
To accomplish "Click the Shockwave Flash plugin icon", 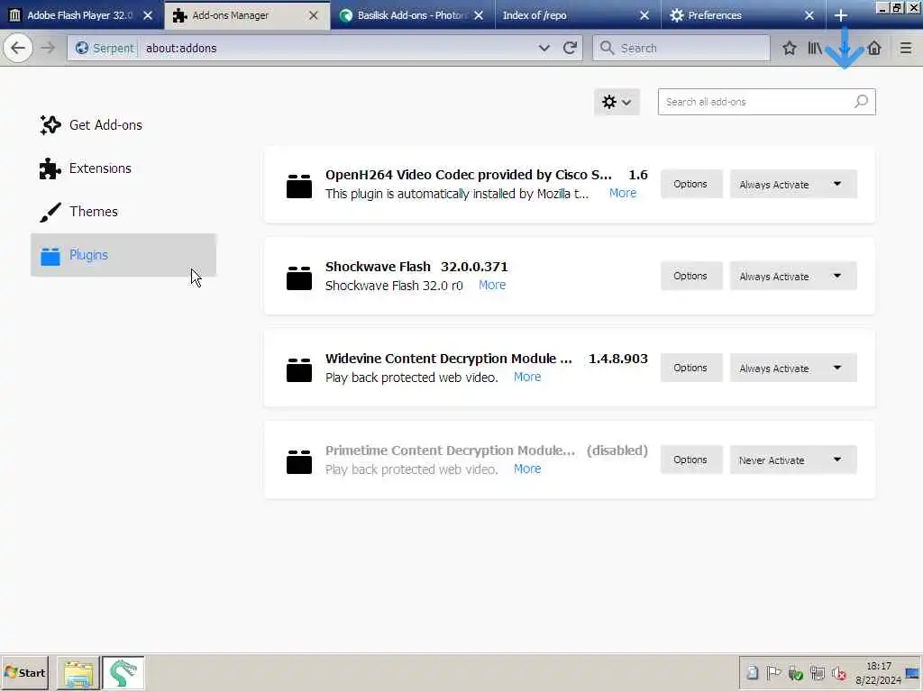I will pyautogui.click(x=299, y=278).
